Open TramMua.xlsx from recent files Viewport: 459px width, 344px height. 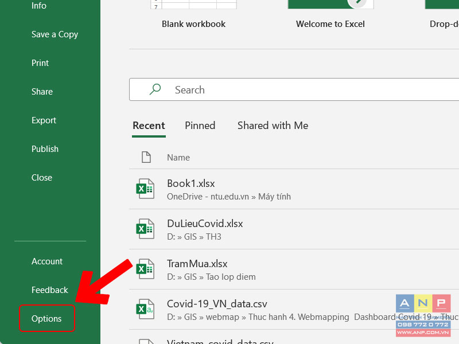[197, 264]
